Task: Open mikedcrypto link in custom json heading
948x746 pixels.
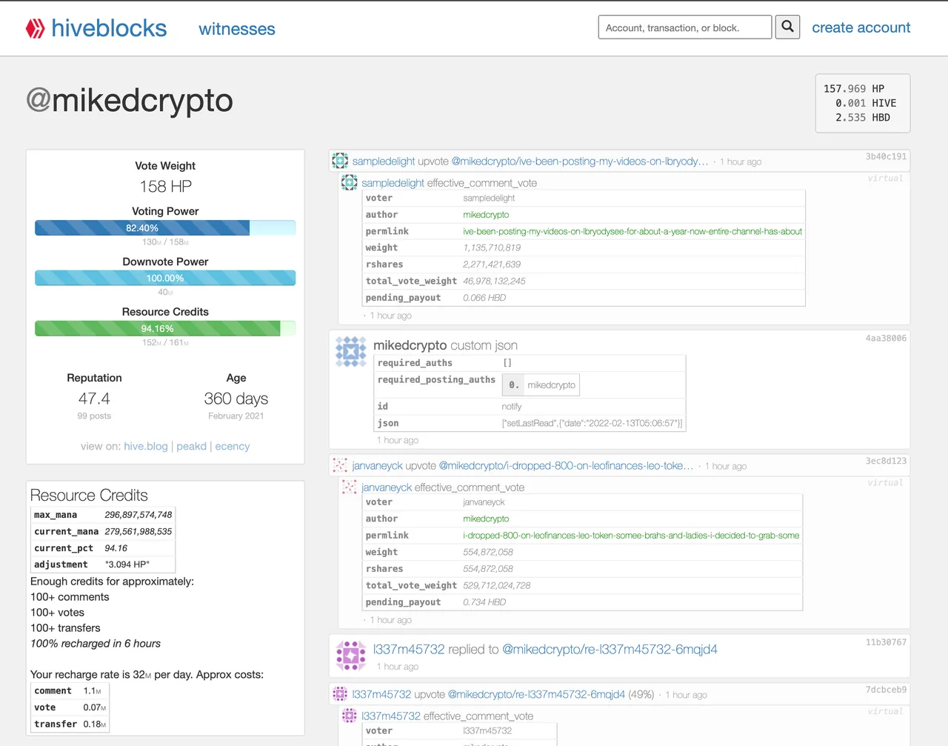Action: pyautogui.click(x=410, y=345)
